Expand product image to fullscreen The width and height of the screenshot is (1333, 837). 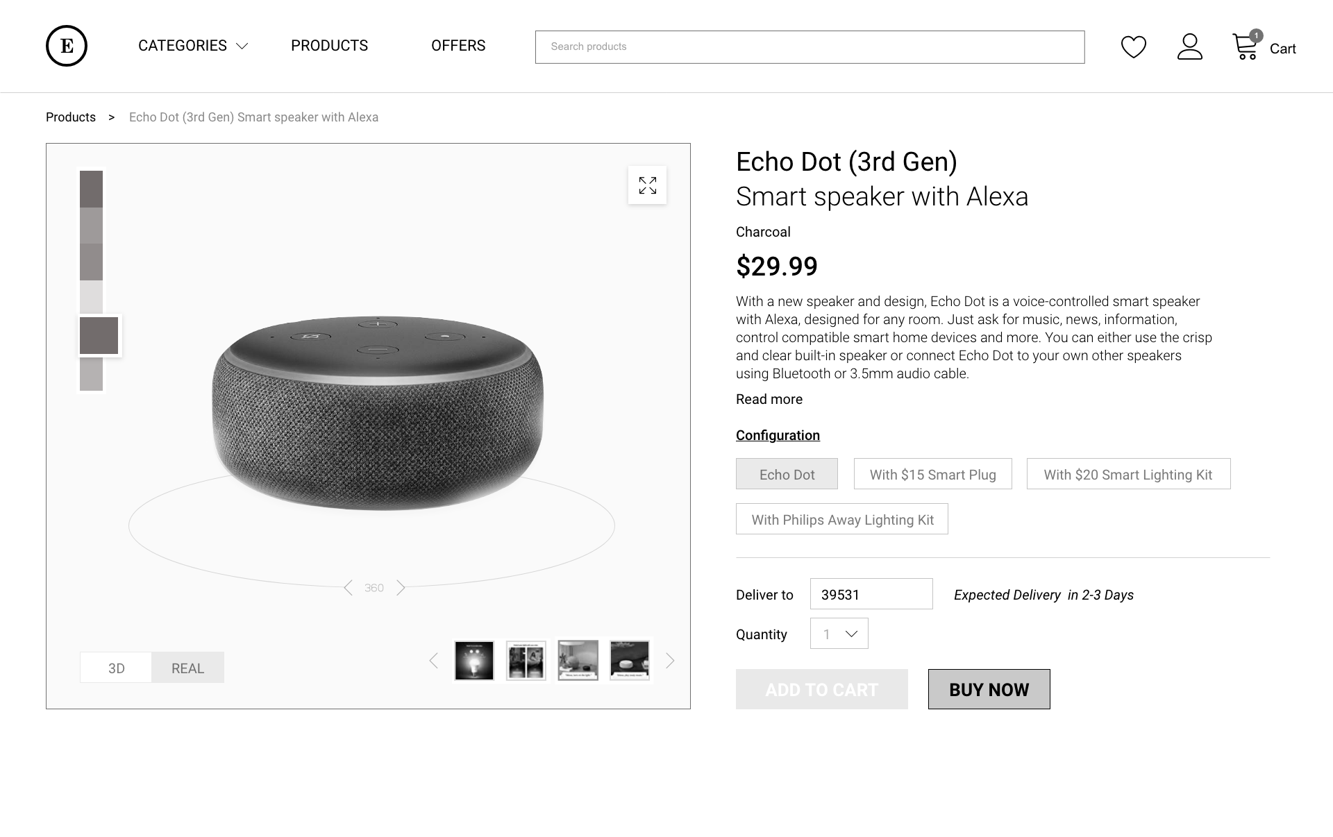pos(647,185)
